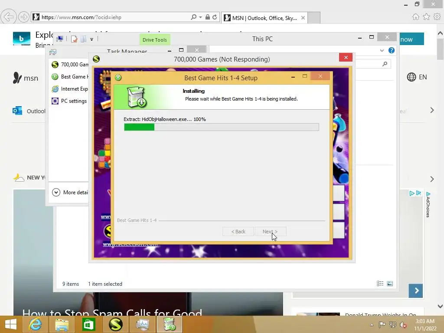Click the search magnifier in This PC
Image resolution: width=444 pixels, height=333 pixels.
click(x=385, y=64)
